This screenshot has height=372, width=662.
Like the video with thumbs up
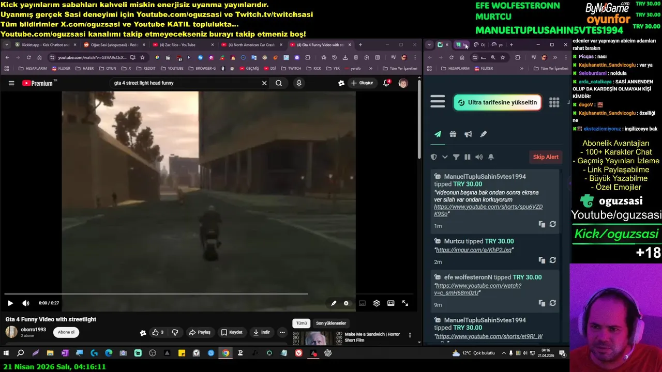(158, 332)
